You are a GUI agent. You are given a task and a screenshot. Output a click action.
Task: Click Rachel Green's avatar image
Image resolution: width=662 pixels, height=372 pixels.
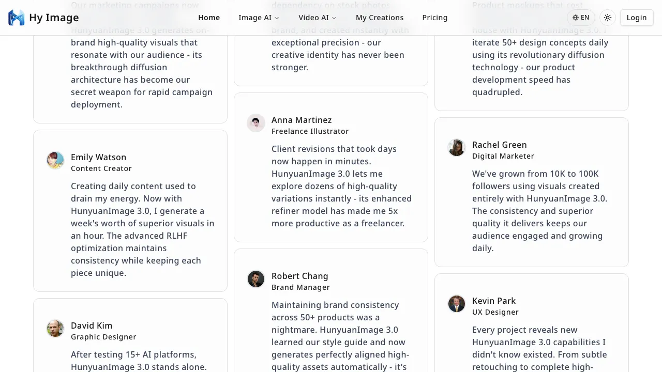tap(457, 148)
